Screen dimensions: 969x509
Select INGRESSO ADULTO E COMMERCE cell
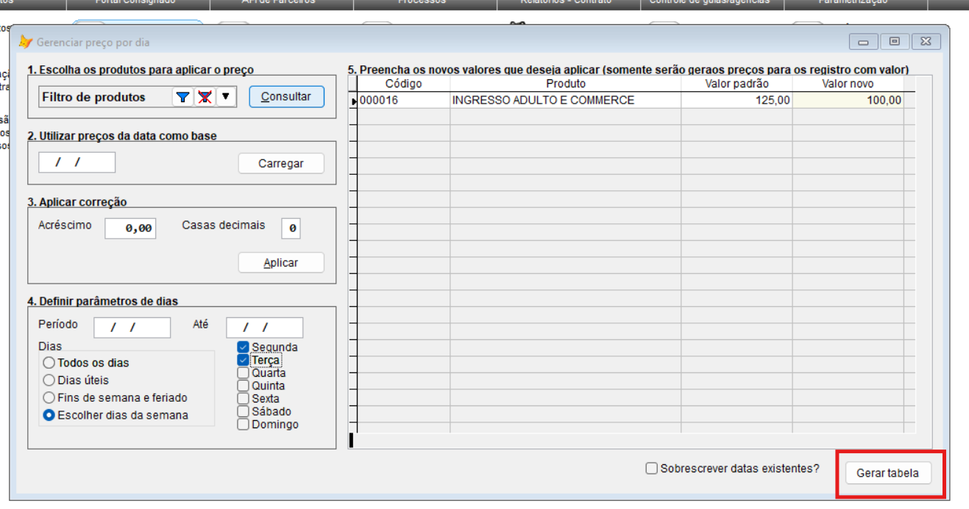566,101
